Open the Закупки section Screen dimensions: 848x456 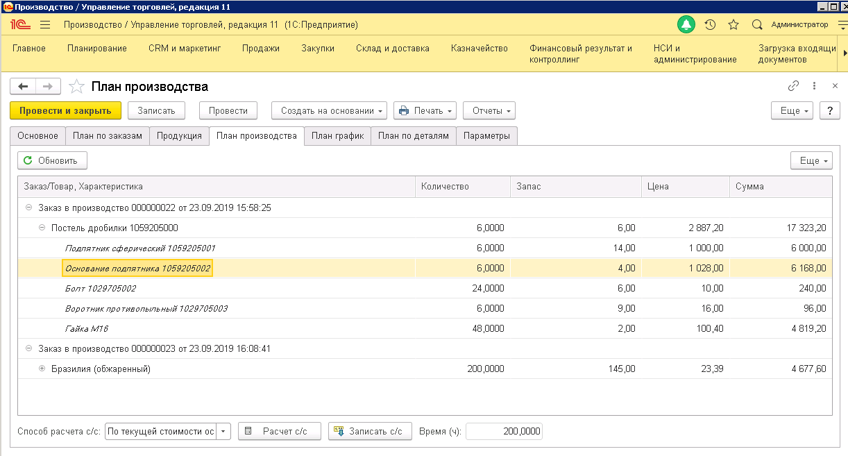tap(318, 49)
